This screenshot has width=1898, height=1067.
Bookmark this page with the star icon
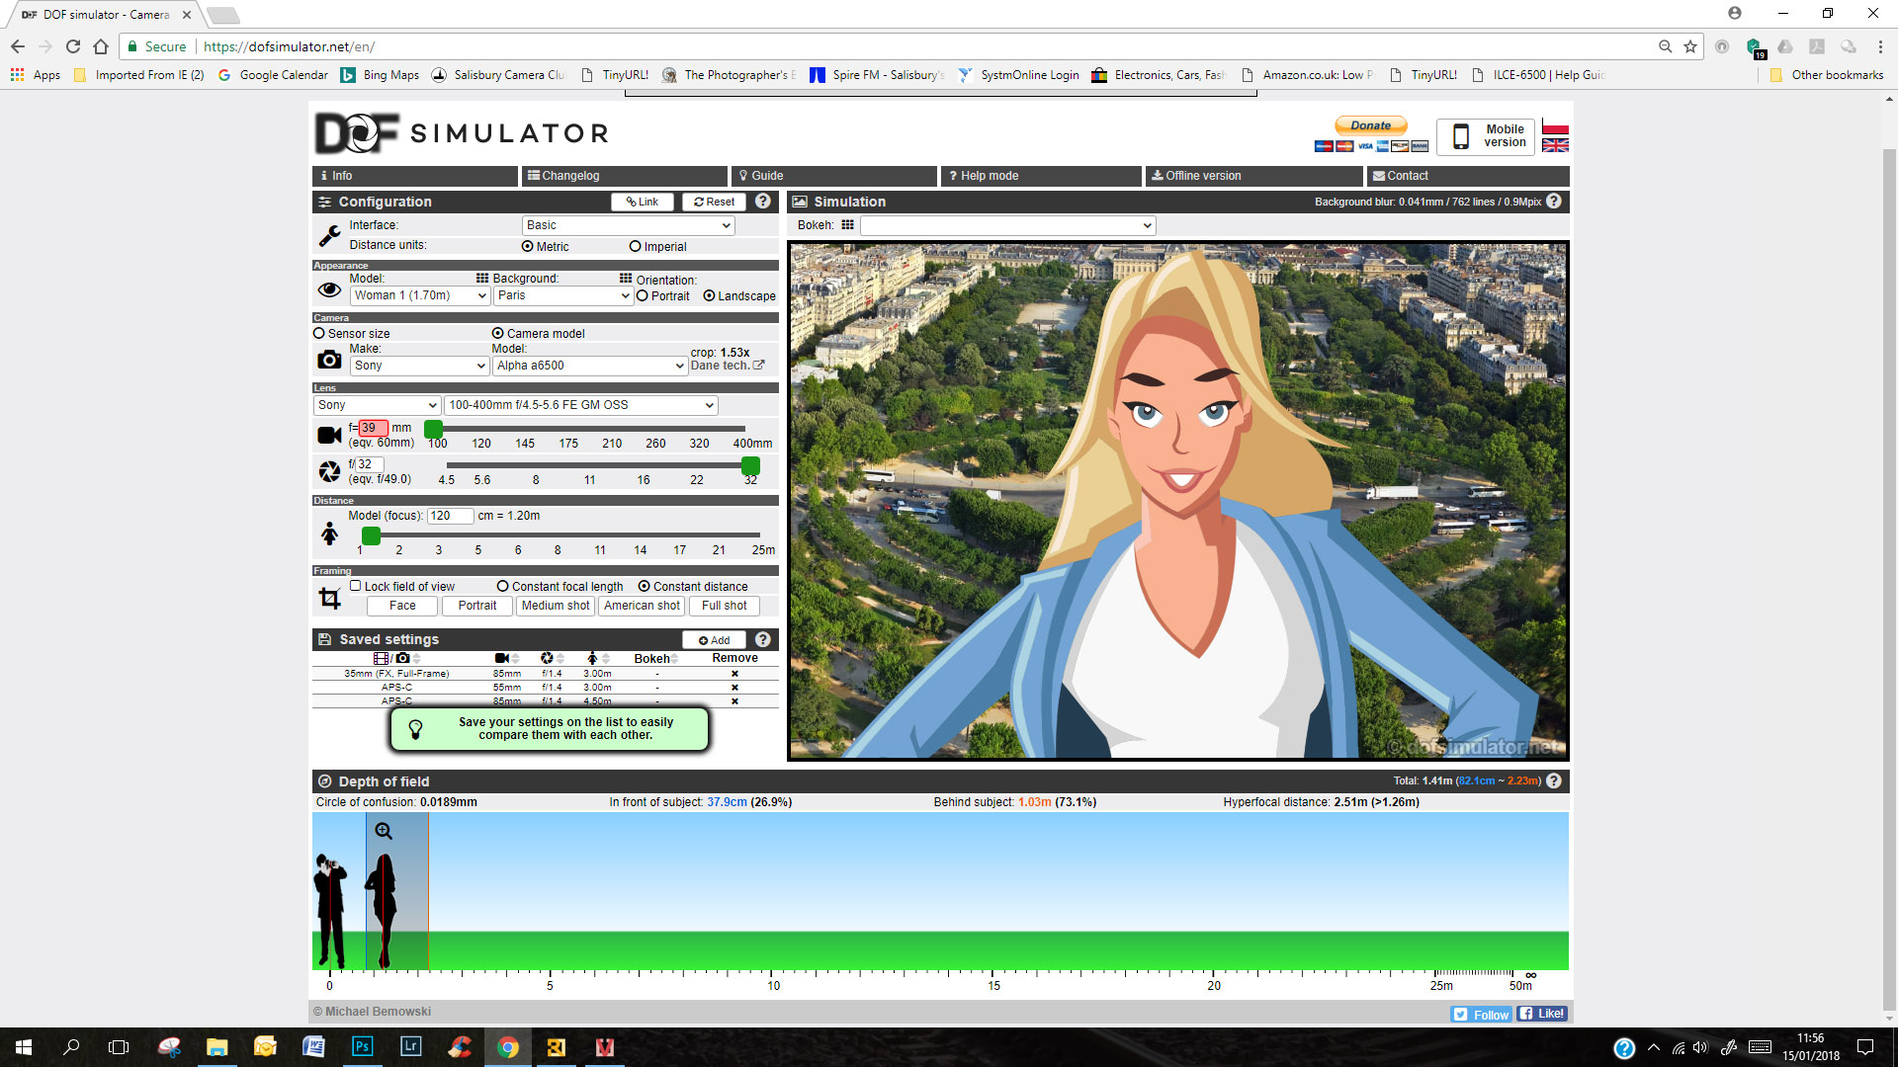point(1690,46)
